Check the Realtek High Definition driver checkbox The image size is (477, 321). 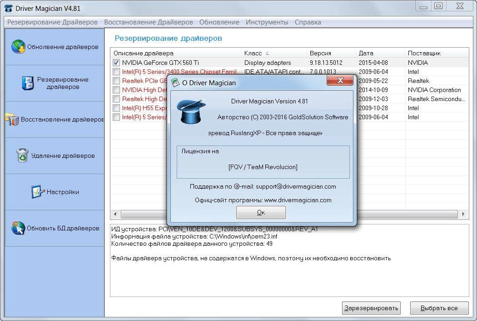tap(116, 99)
